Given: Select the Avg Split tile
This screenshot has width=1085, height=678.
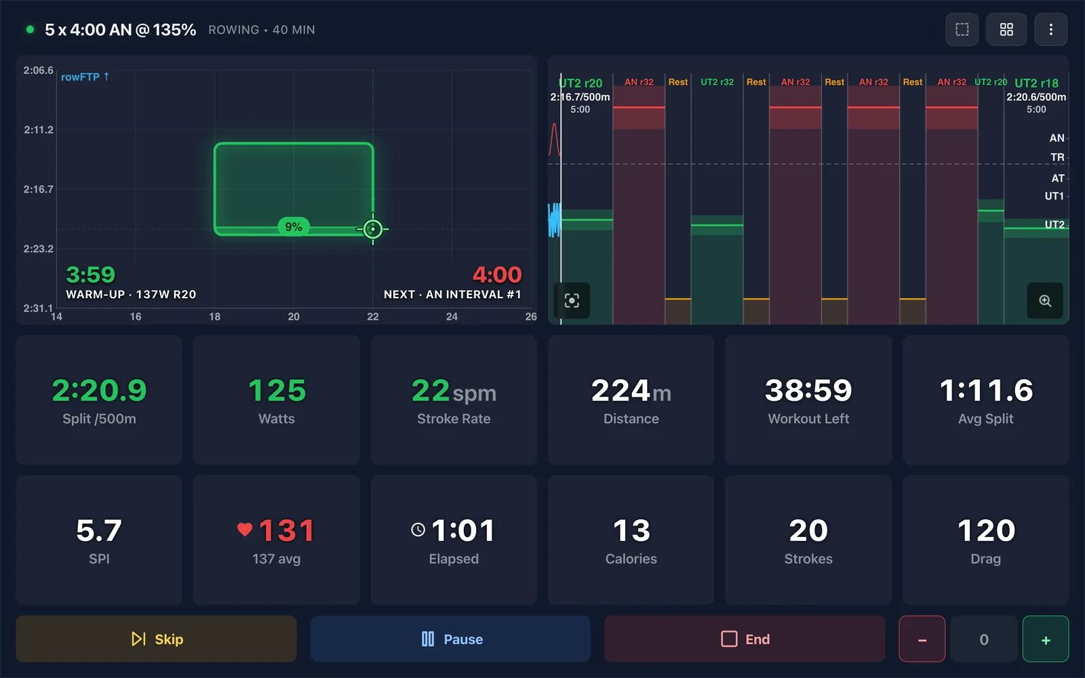Looking at the screenshot, I should tap(985, 400).
